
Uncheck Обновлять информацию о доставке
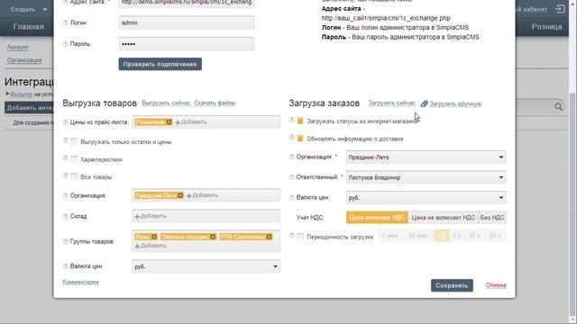300,139
